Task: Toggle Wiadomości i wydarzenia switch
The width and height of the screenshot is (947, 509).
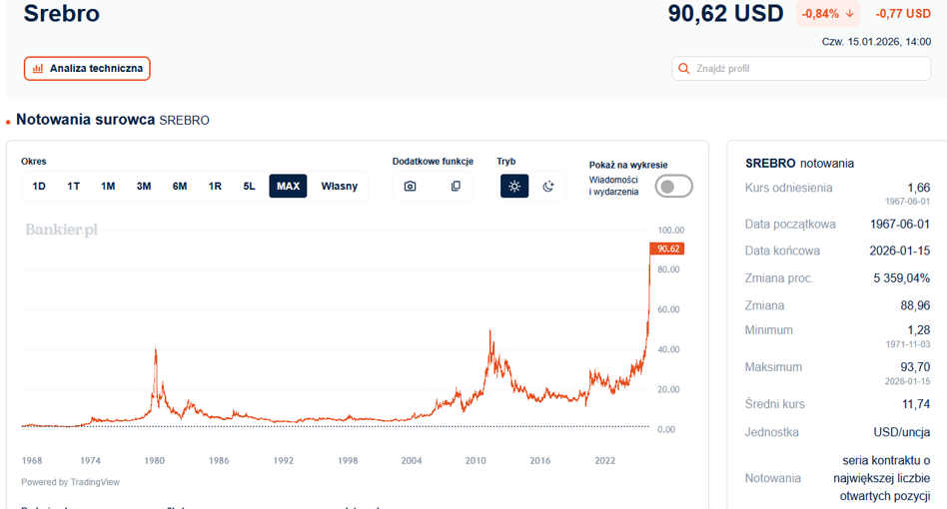Action: click(673, 187)
